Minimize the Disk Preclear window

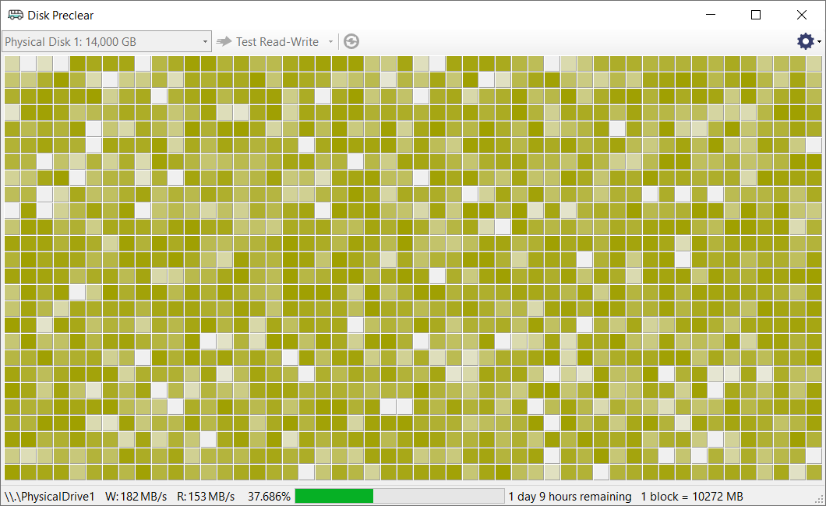[710, 15]
